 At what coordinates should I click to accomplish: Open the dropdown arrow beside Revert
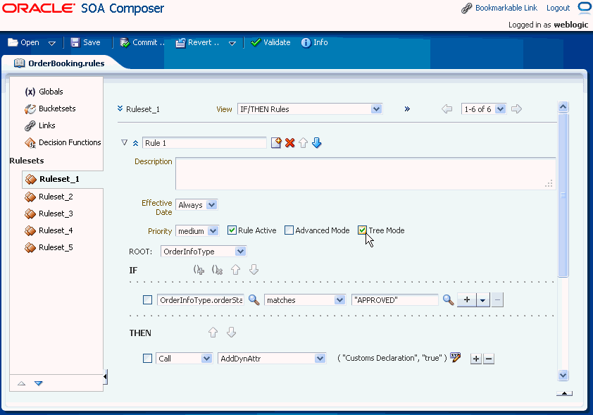pos(232,43)
